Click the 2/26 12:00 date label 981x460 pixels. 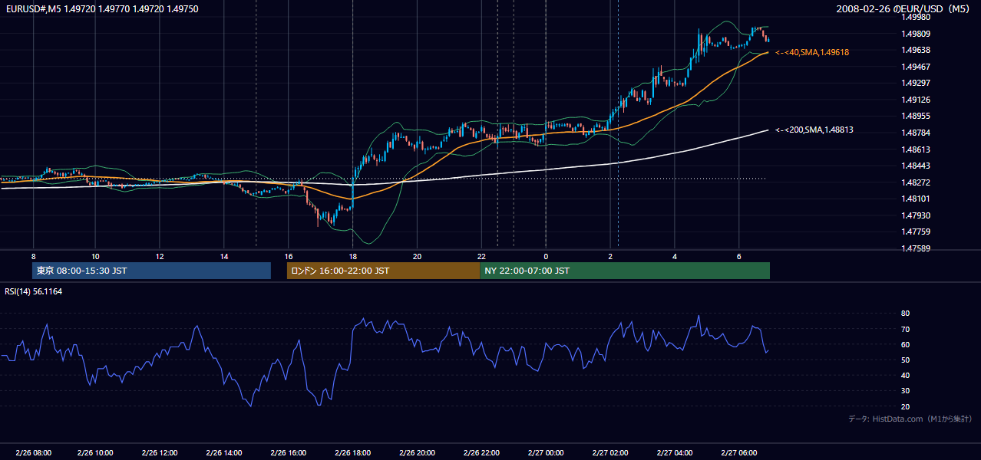pyautogui.click(x=161, y=453)
